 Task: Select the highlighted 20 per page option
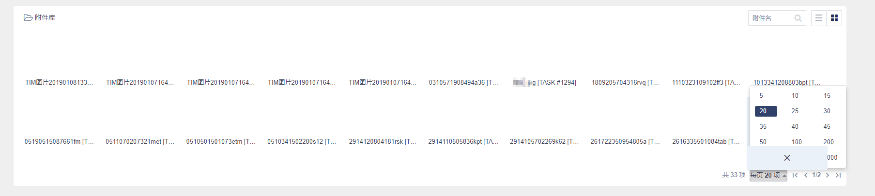766,111
